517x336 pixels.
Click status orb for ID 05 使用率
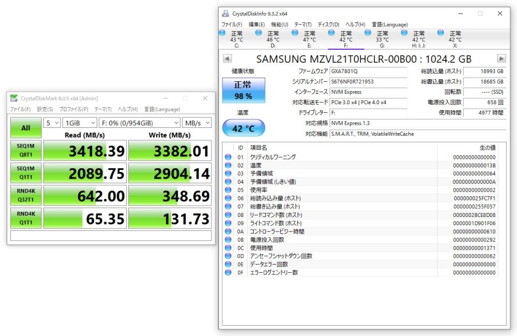click(228, 190)
